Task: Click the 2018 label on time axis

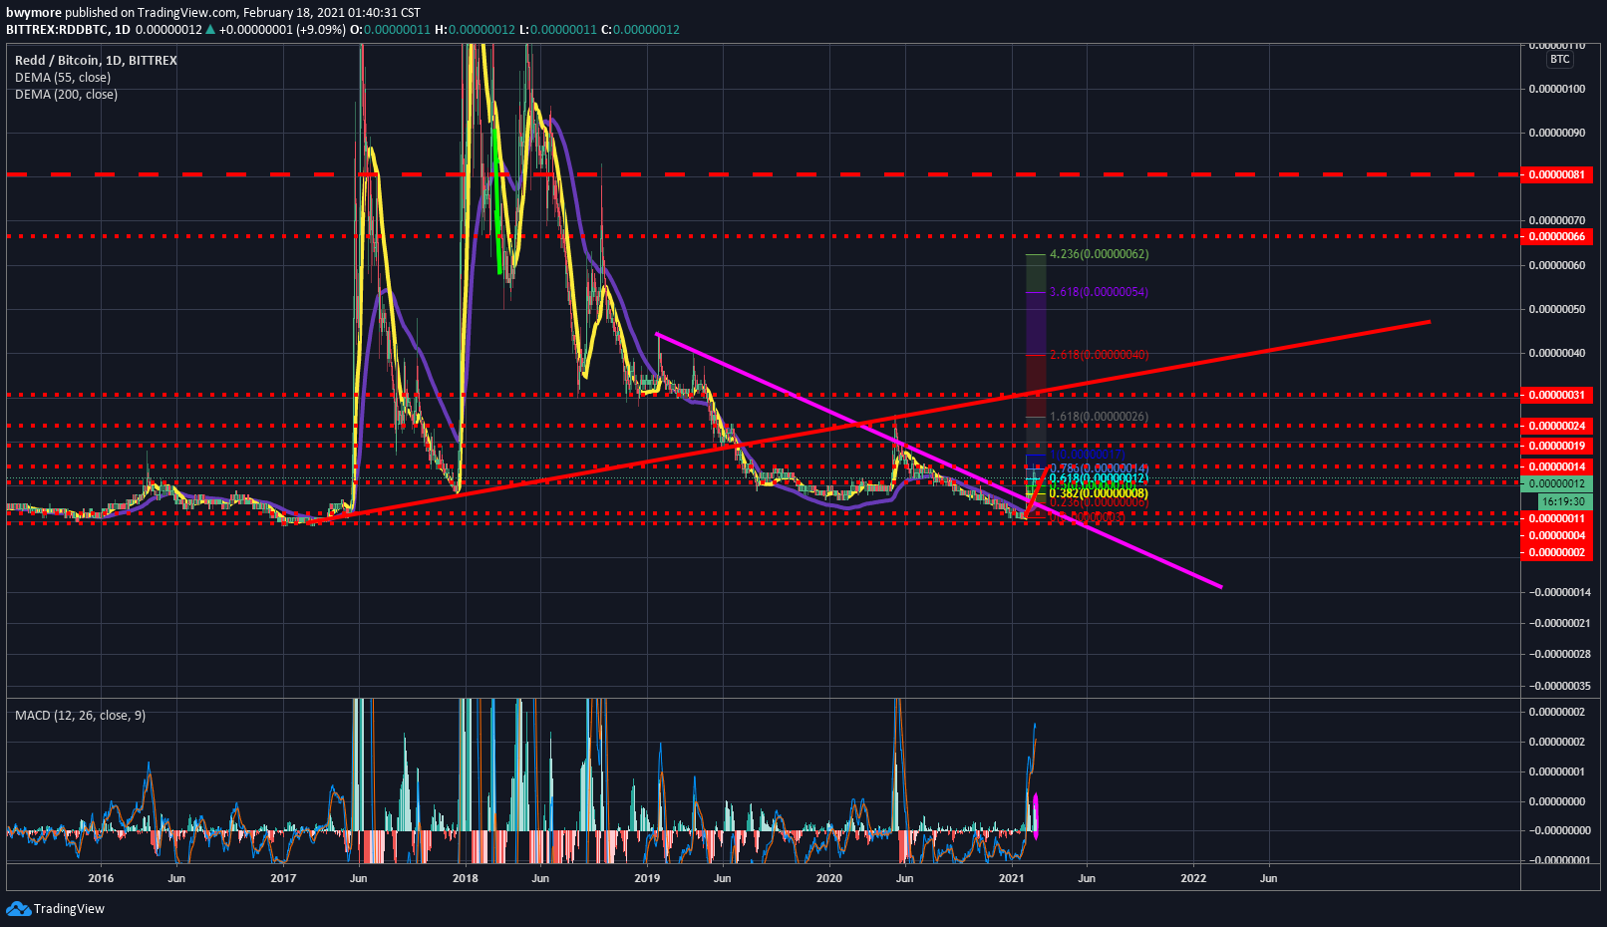Action: pyautogui.click(x=465, y=878)
